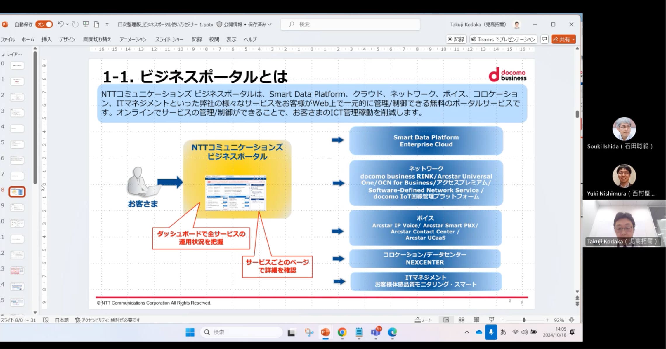Select slide 9 thumbnail
This screenshot has width=666, height=349.
click(17, 207)
